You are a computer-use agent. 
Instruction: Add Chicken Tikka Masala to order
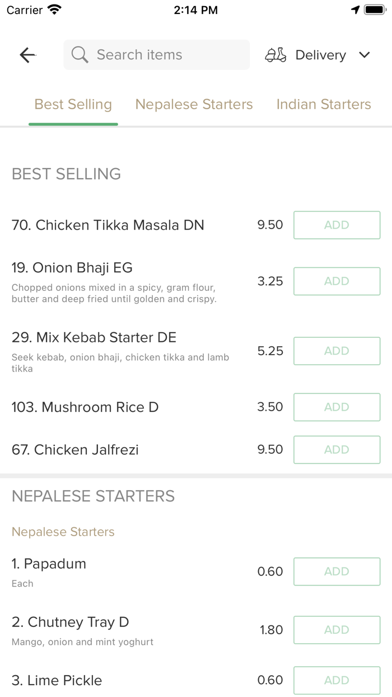(x=337, y=225)
